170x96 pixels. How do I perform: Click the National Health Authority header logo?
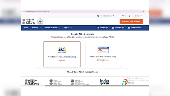(29, 21)
